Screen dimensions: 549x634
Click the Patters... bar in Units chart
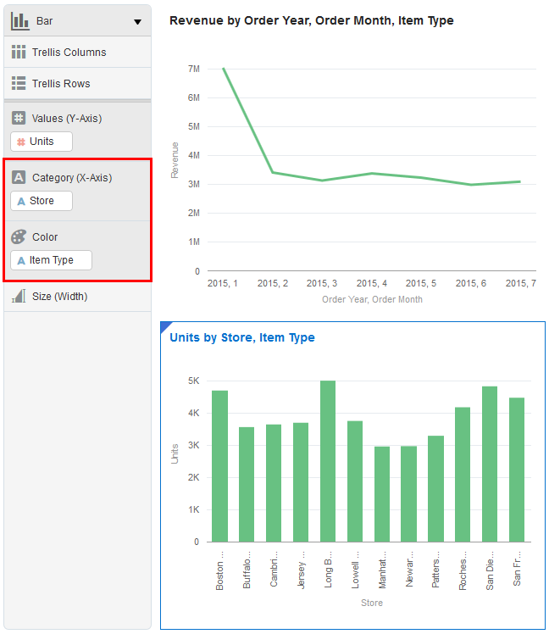pyautogui.click(x=435, y=489)
